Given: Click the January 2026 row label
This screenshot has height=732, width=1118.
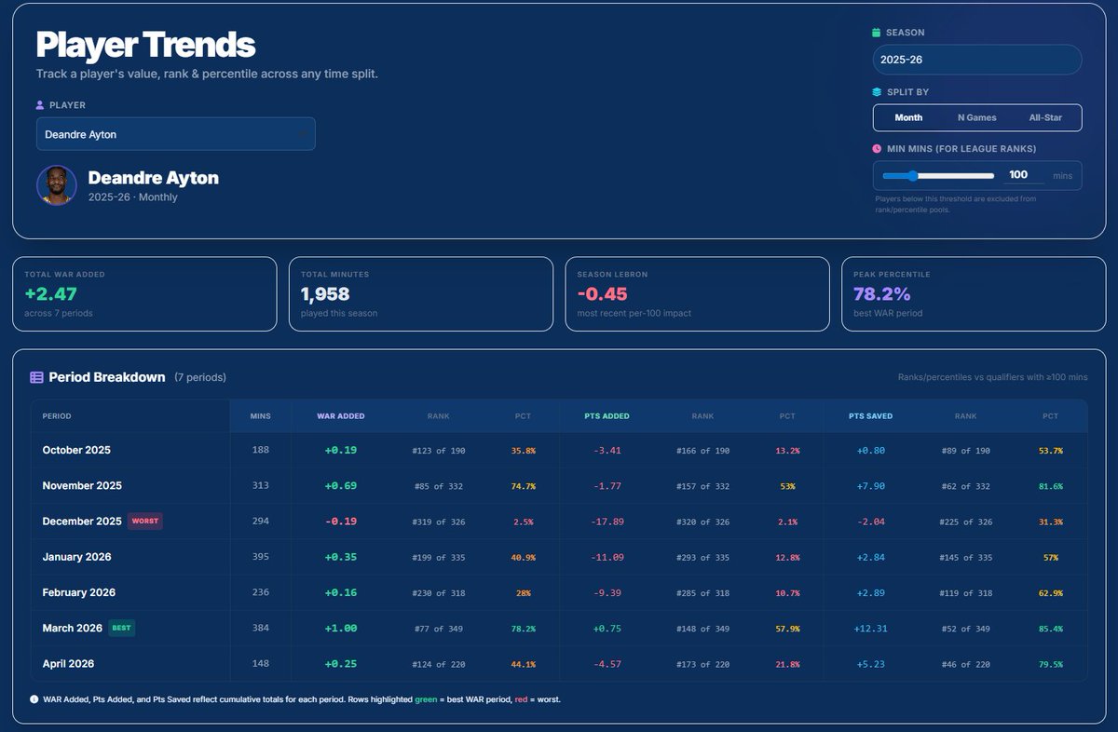Looking at the screenshot, I should (76, 557).
